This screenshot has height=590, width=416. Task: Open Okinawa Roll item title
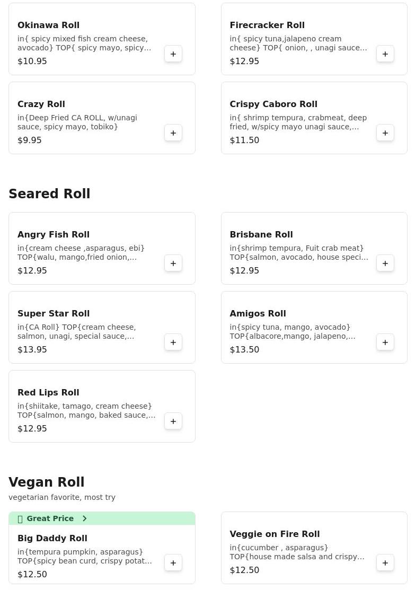point(48,25)
